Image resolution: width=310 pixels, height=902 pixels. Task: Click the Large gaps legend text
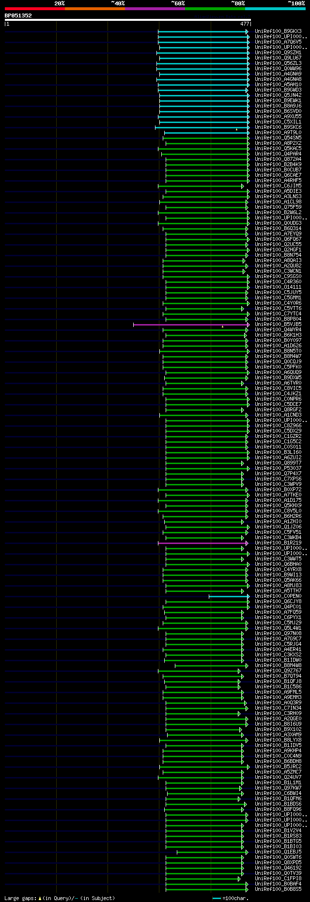[x=60, y=898]
